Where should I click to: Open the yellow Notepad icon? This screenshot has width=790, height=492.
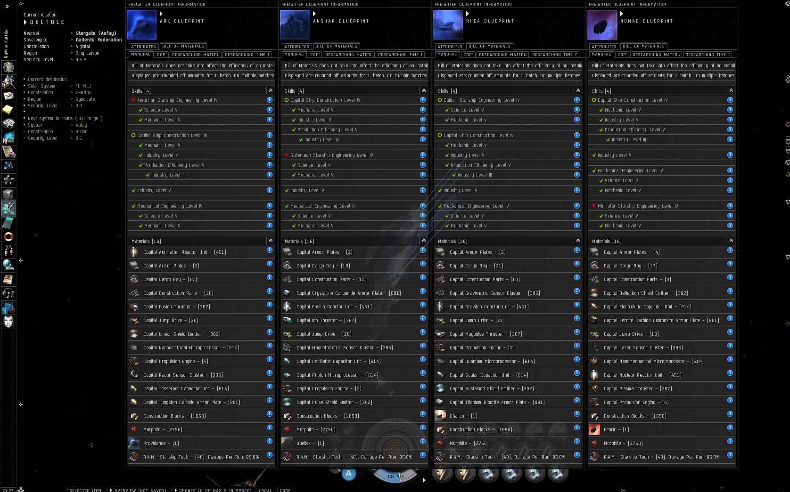pyautogui.click(x=8, y=110)
